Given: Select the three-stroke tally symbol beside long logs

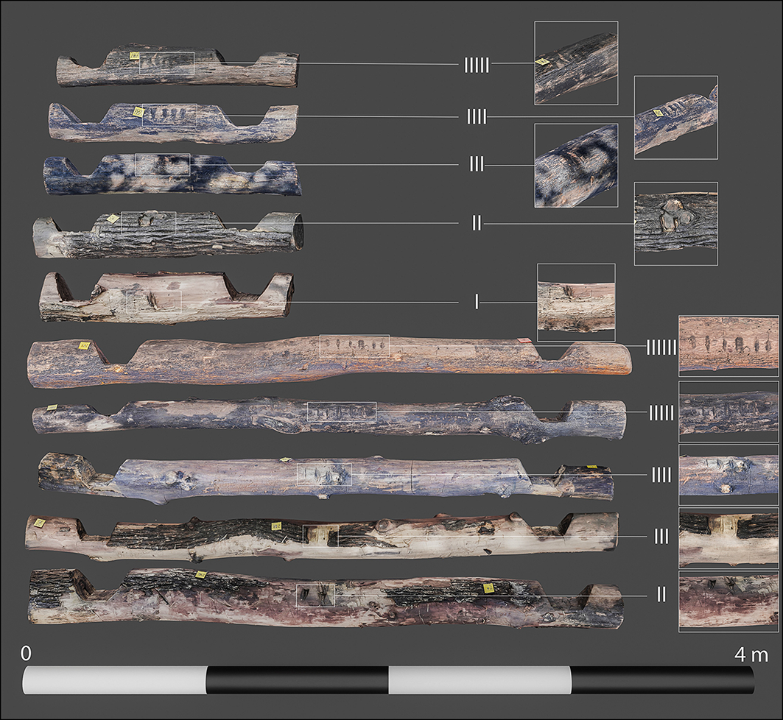Looking at the screenshot, I should click(661, 537).
